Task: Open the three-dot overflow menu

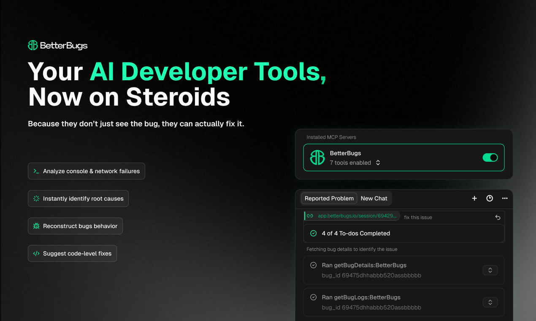Action: pyautogui.click(x=505, y=198)
